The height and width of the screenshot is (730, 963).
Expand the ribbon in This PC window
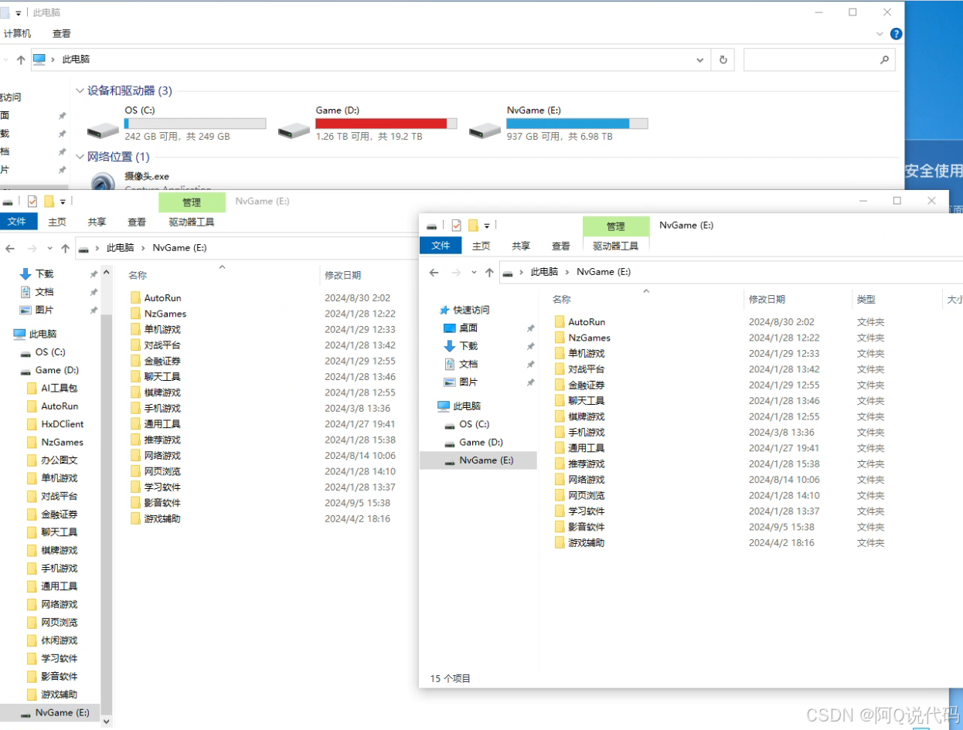pyautogui.click(x=880, y=34)
